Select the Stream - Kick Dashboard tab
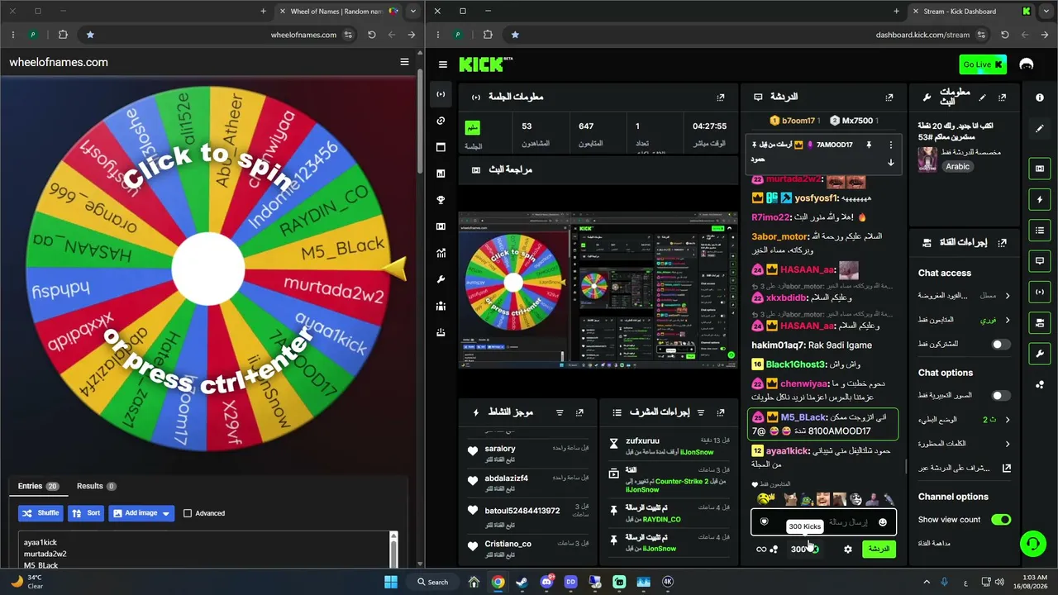 970,12
